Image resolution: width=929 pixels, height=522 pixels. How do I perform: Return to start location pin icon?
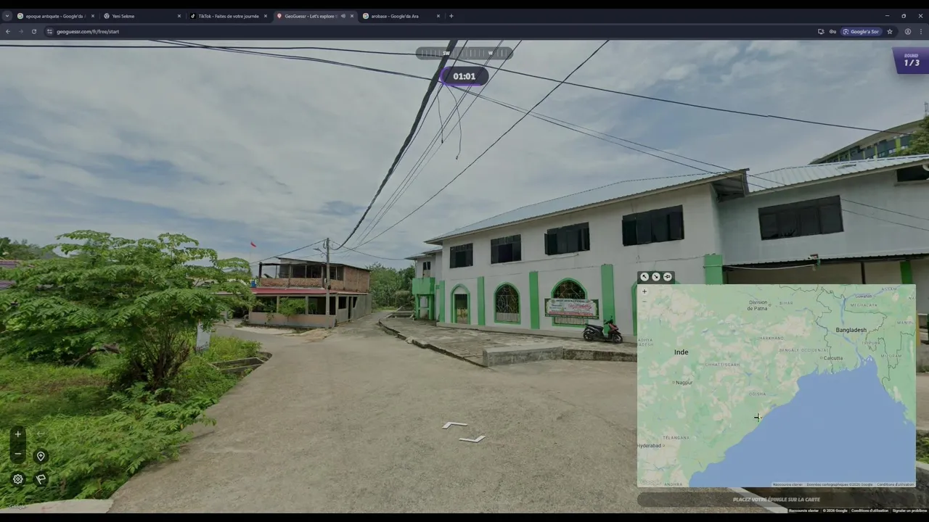tap(41, 456)
